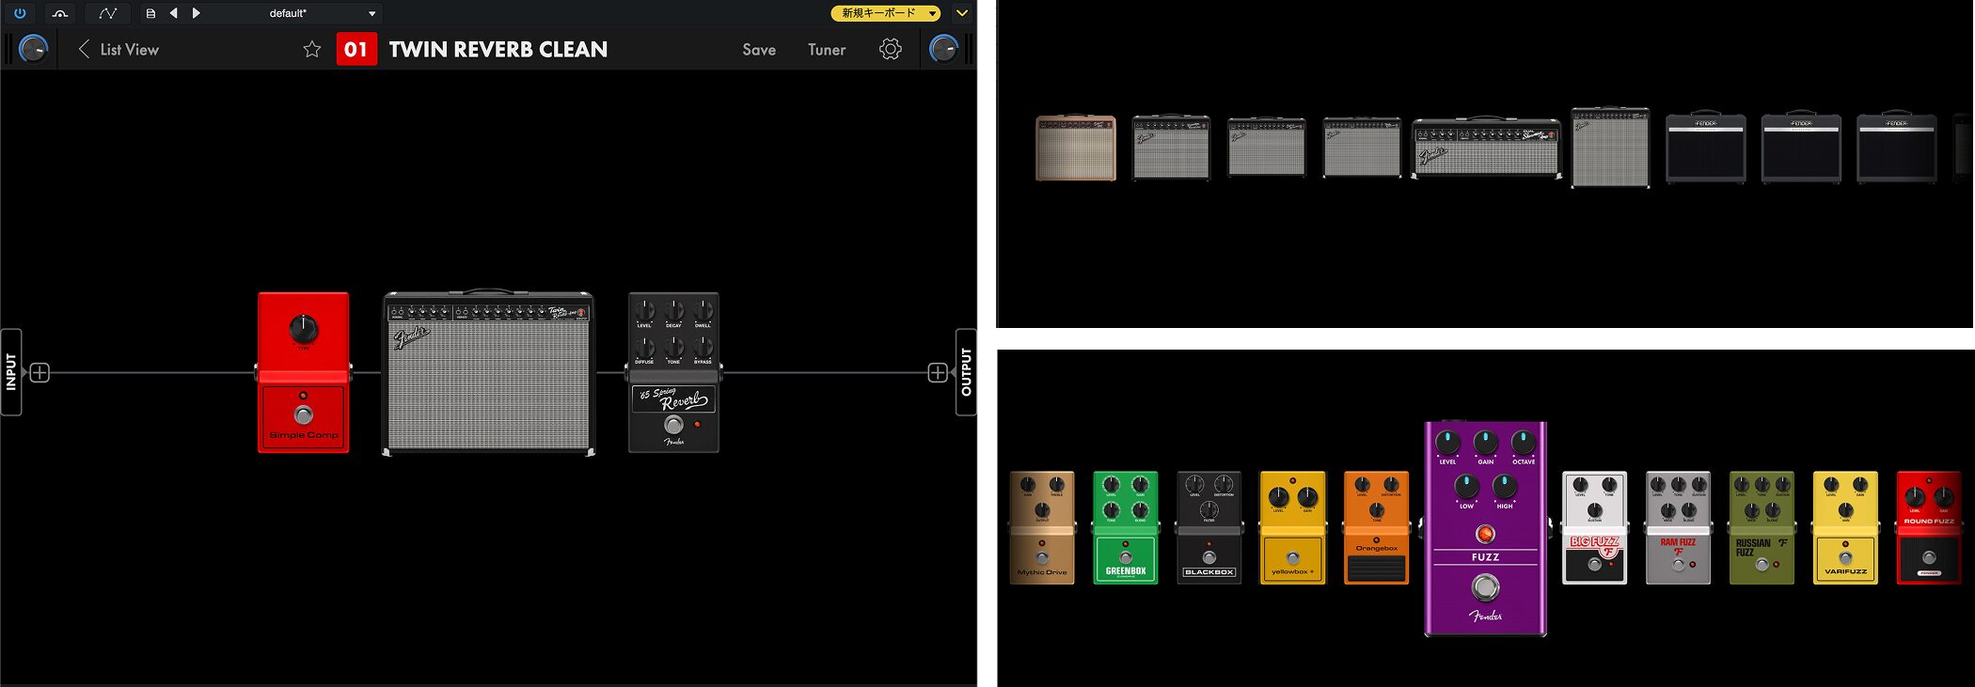Click the red 01 preset number
1975x687 pixels.
point(356,50)
